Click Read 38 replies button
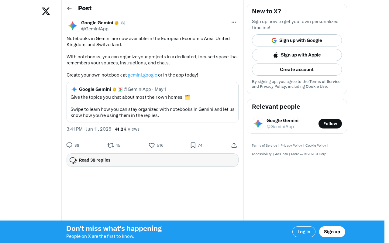Screen dimensions: 389x243 click(153, 160)
